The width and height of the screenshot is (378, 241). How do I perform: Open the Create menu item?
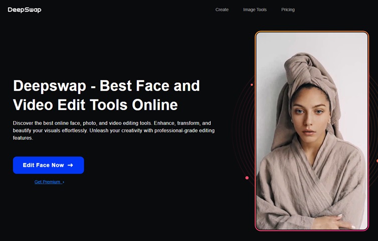[x=222, y=9]
